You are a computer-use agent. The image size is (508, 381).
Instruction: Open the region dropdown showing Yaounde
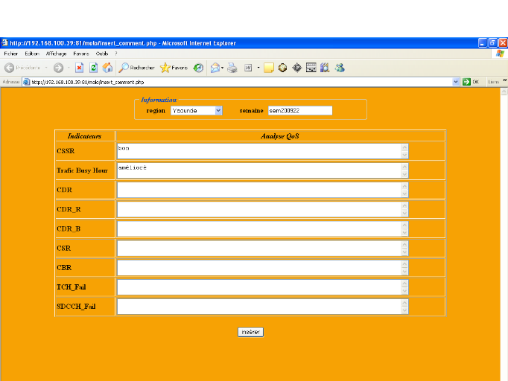196,110
